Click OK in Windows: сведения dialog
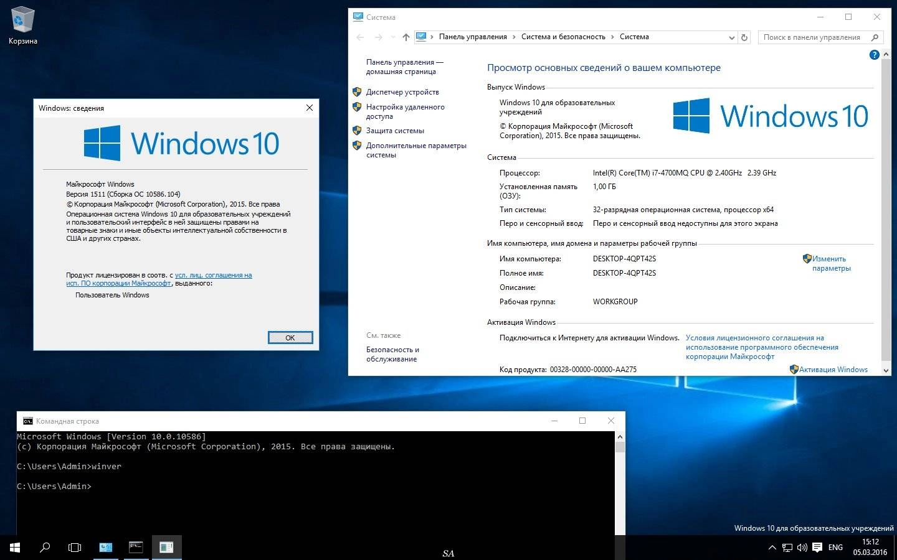897x560 pixels. pos(290,338)
